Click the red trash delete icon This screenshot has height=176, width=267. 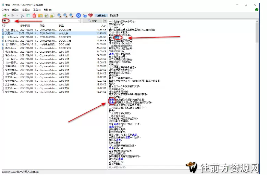tap(34, 15)
